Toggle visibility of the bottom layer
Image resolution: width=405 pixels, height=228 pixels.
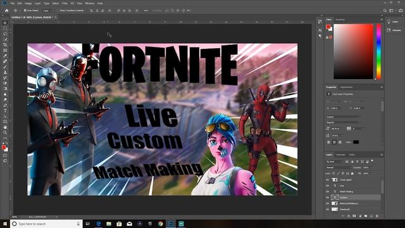[328, 210]
